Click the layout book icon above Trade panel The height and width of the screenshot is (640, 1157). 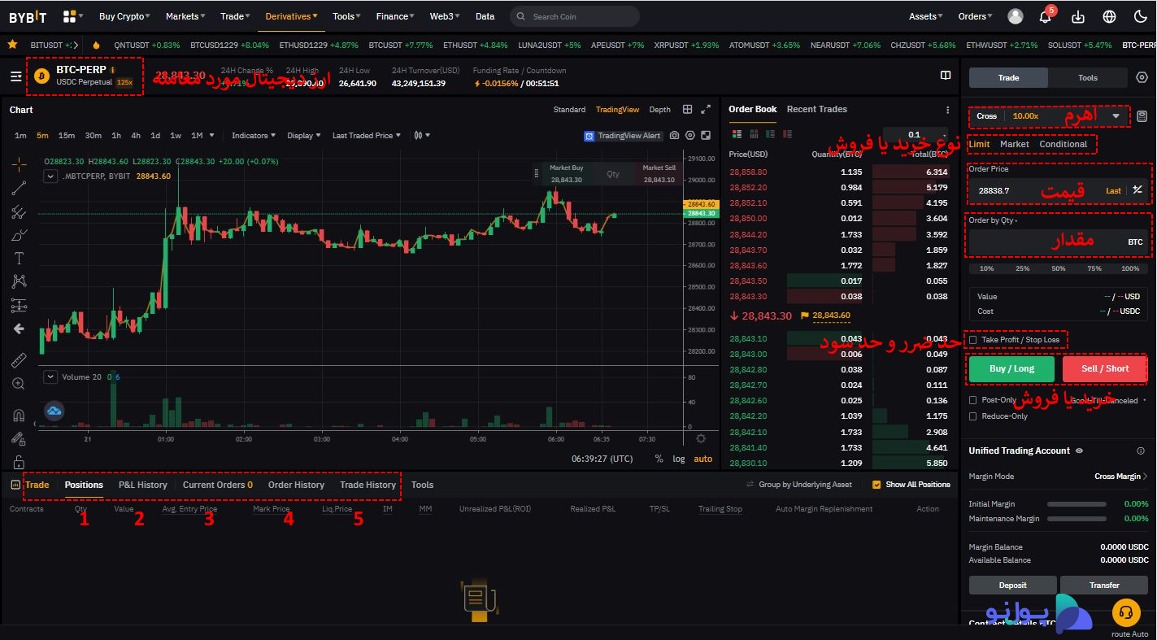(946, 75)
